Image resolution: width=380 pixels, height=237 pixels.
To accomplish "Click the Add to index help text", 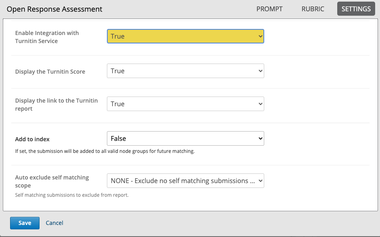I will 105,151.
